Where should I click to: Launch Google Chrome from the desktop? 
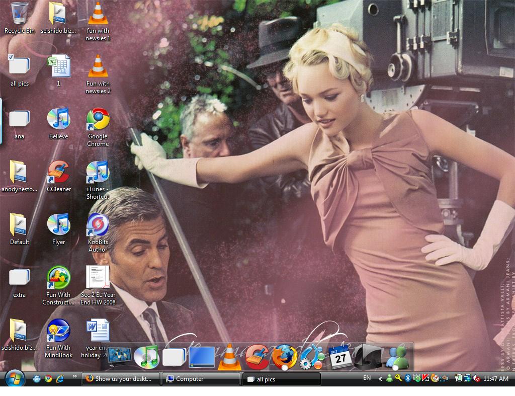tap(98, 120)
